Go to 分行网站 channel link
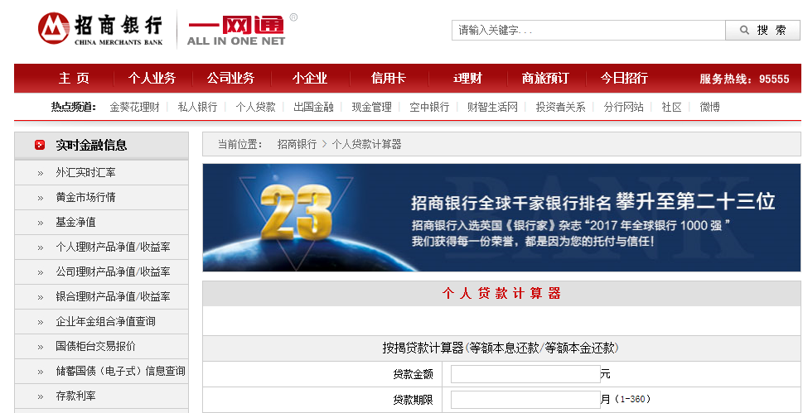The image size is (803, 413). coord(624,107)
